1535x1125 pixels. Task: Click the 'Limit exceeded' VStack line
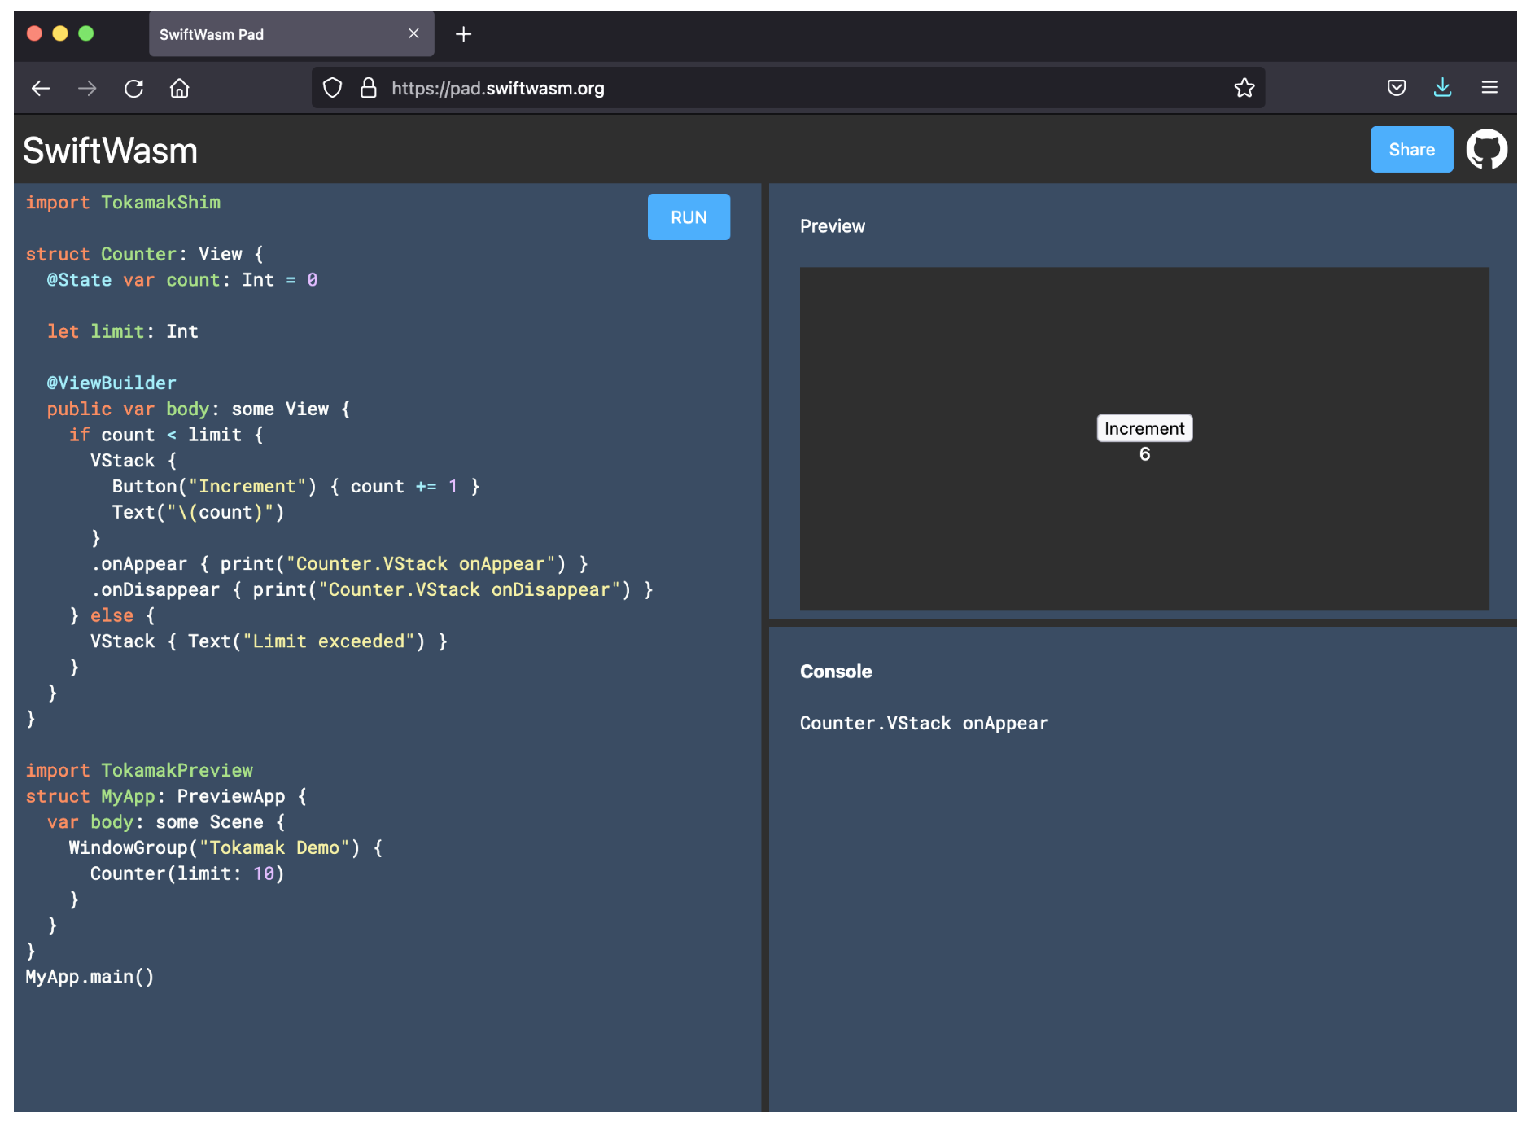click(x=269, y=641)
